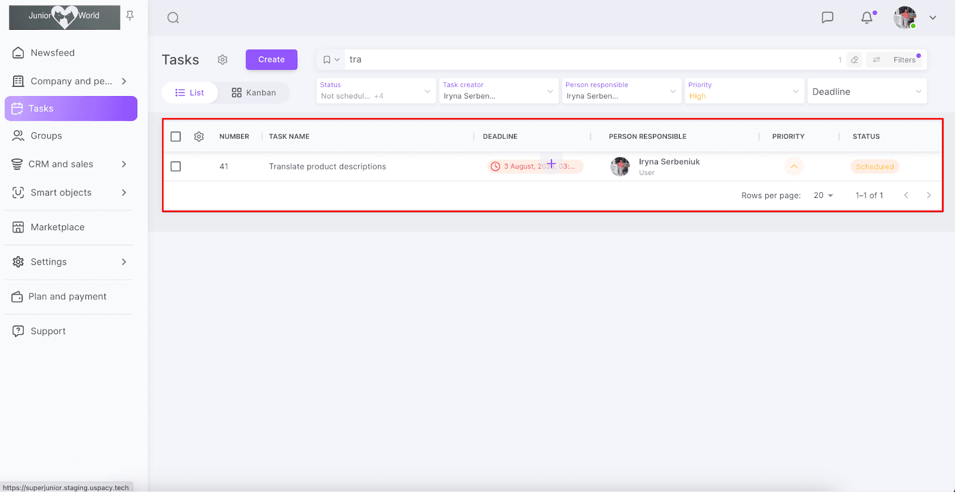
Task: Open the chat messages icon
Action: [x=827, y=17]
